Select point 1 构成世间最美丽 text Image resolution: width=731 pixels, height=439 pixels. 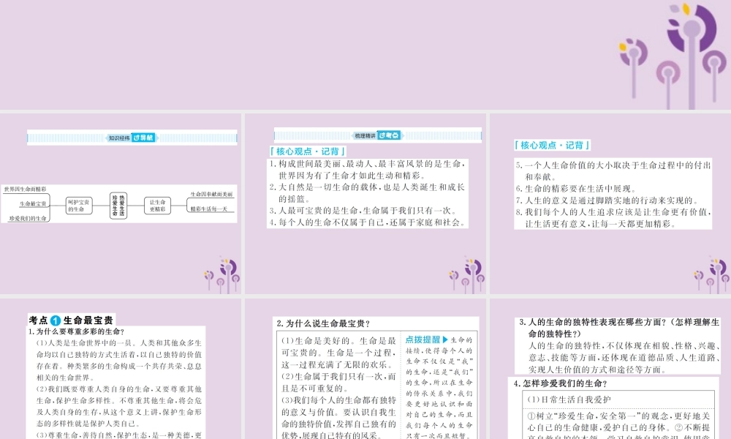pyautogui.click(x=368, y=169)
